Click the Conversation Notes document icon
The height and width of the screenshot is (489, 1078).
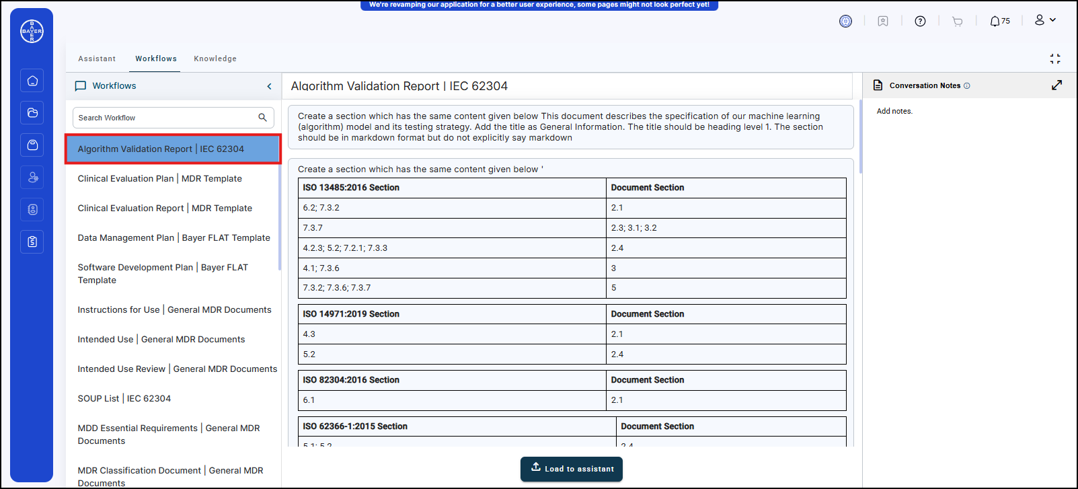pyautogui.click(x=878, y=85)
